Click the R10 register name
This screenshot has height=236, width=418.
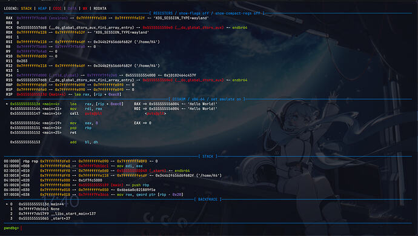9,56
